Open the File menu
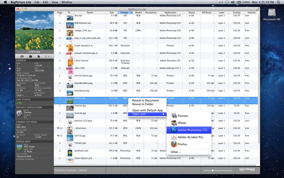Viewport: 284px width, 178px height. (x=37, y=2)
